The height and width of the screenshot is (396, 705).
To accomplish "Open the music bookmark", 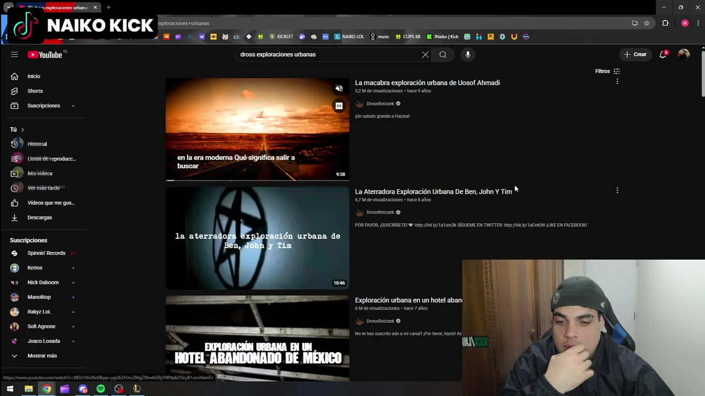I will coord(379,37).
